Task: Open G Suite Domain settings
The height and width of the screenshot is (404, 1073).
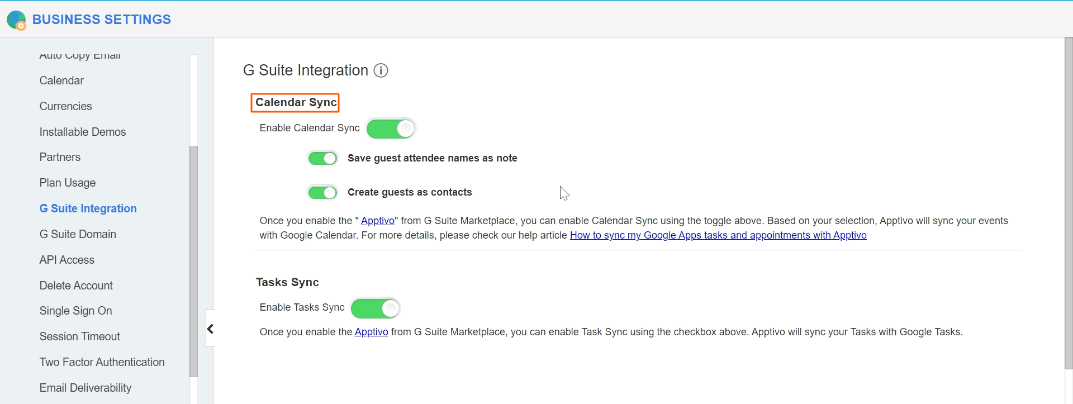Action: click(x=78, y=234)
